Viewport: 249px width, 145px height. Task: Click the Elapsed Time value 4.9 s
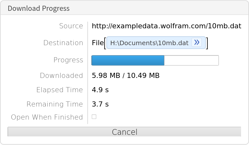100,90
